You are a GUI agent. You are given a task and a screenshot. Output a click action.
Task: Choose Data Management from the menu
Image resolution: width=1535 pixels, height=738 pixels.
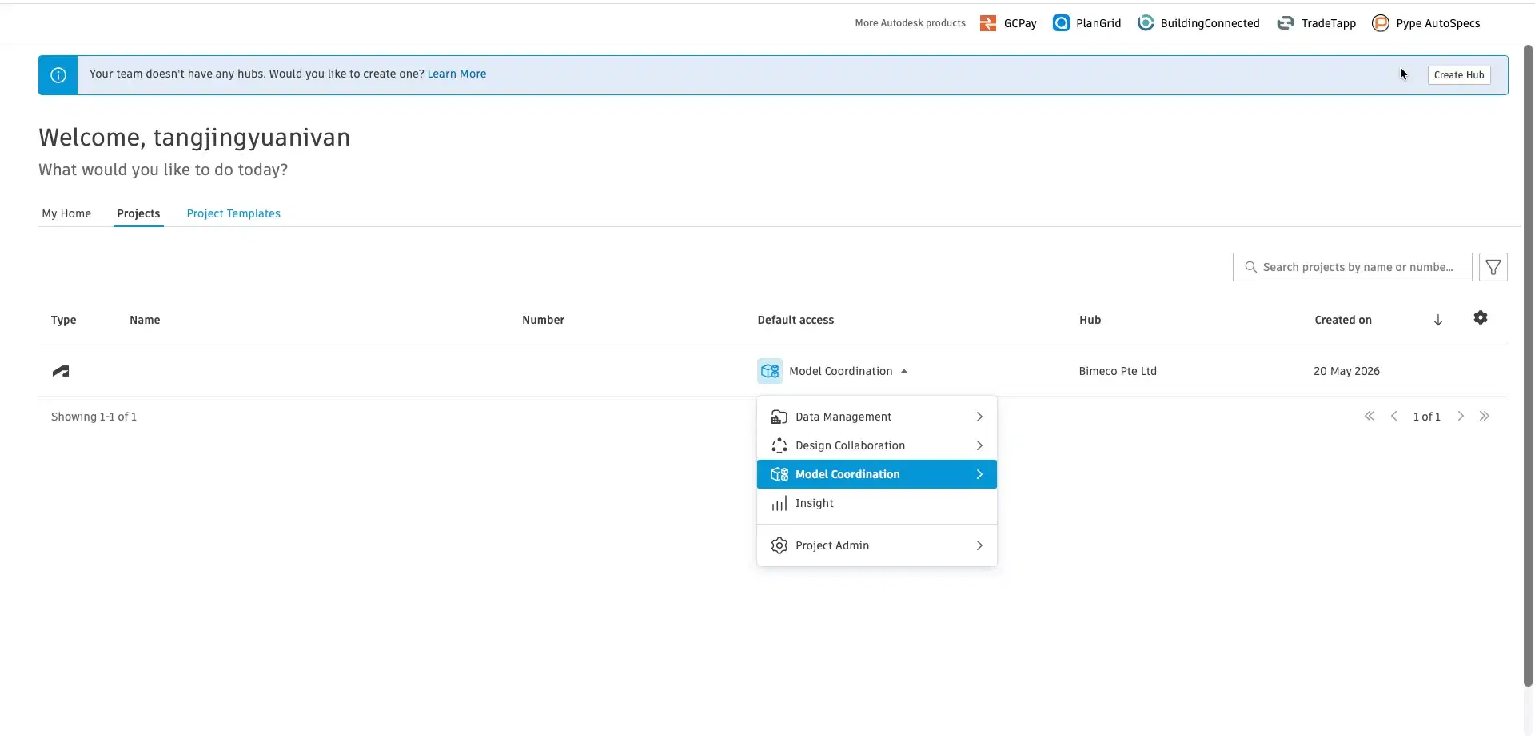point(877,417)
